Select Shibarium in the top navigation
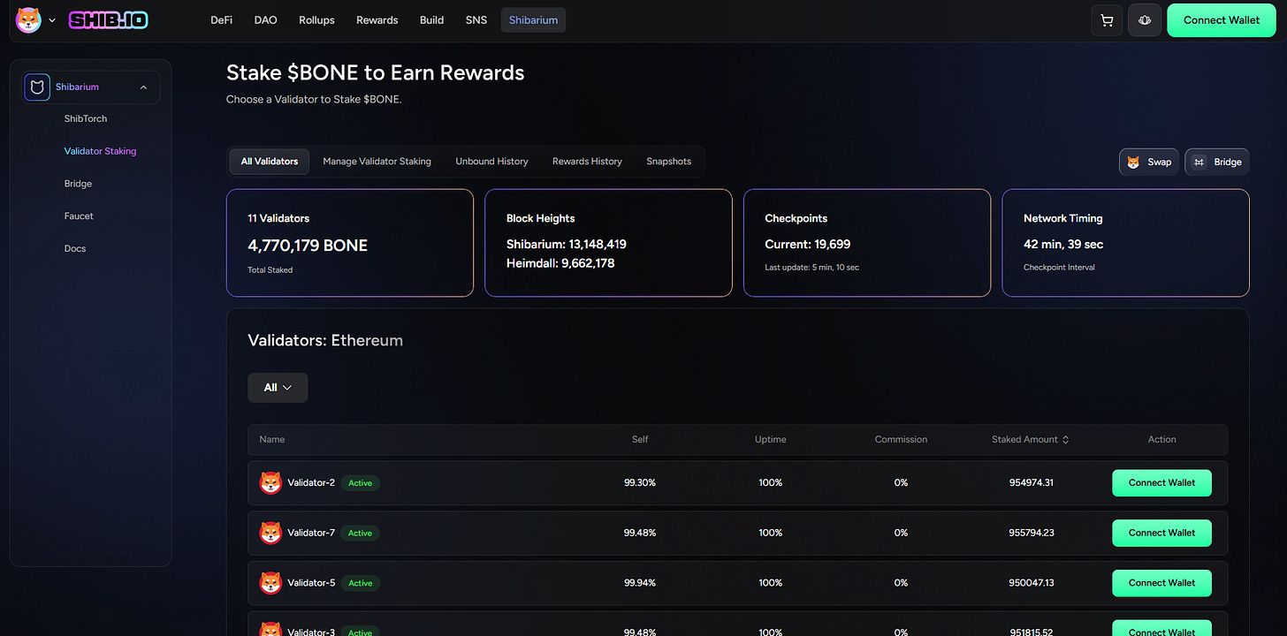Screen dimensions: 1287x636 (x=533, y=19)
